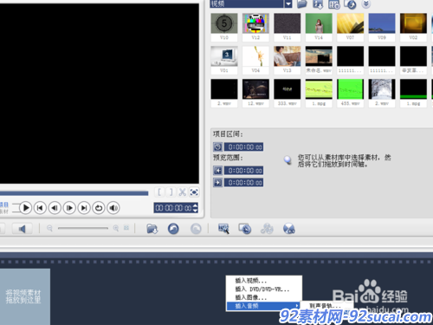Step to the previous frame
The width and height of the screenshot is (433, 325).
(x=55, y=208)
